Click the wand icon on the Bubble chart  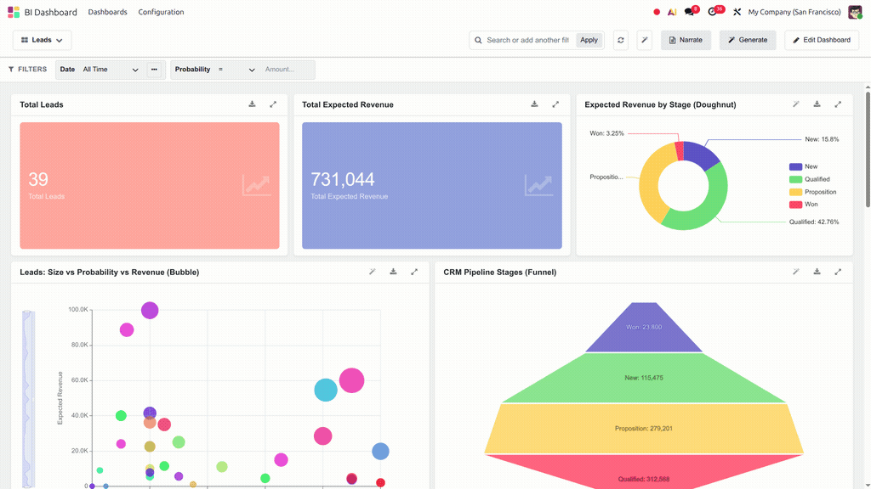(373, 272)
